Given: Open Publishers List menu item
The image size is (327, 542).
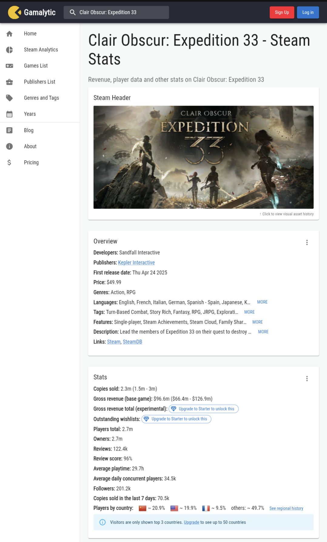Looking at the screenshot, I should [x=40, y=82].
